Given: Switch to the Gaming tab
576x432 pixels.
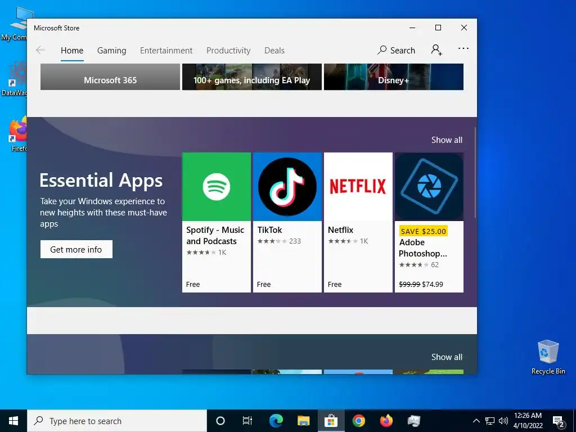Looking at the screenshot, I should coord(112,50).
